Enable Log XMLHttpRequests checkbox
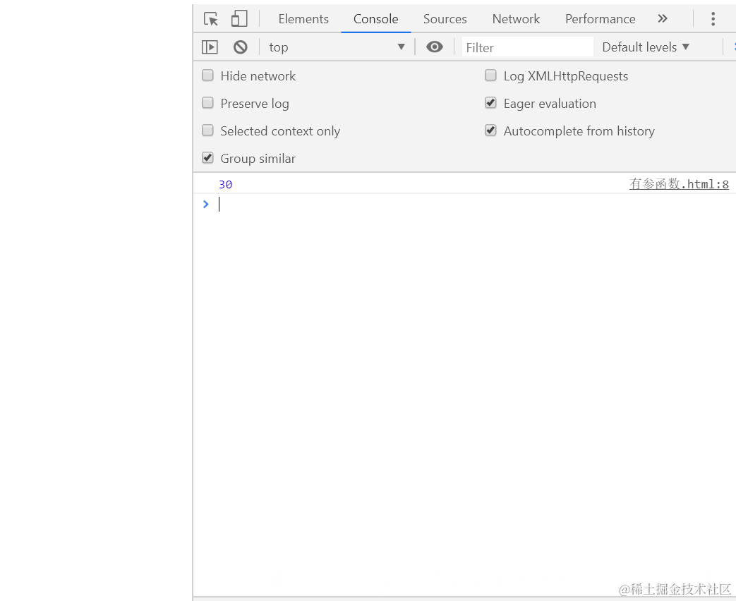 coord(490,75)
